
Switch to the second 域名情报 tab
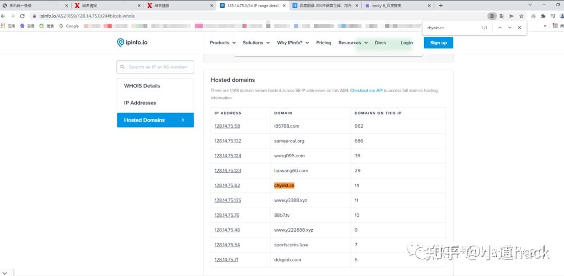(180, 5)
